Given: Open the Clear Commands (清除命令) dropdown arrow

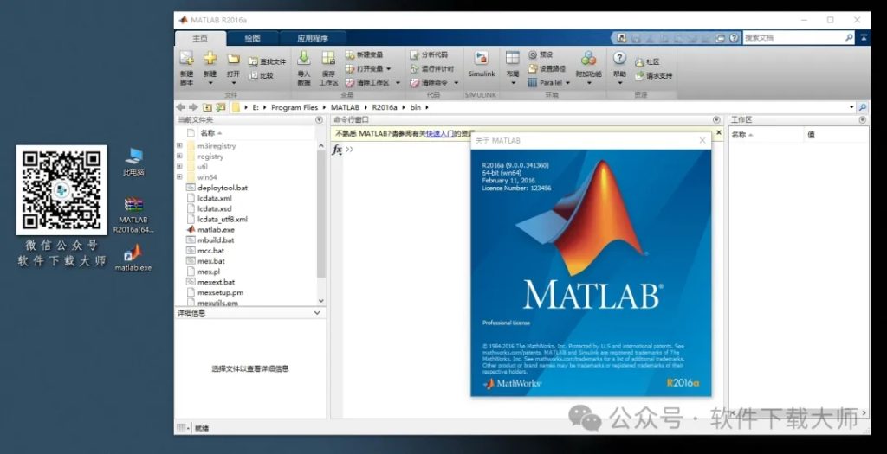Looking at the screenshot, I should click(456, 82).
